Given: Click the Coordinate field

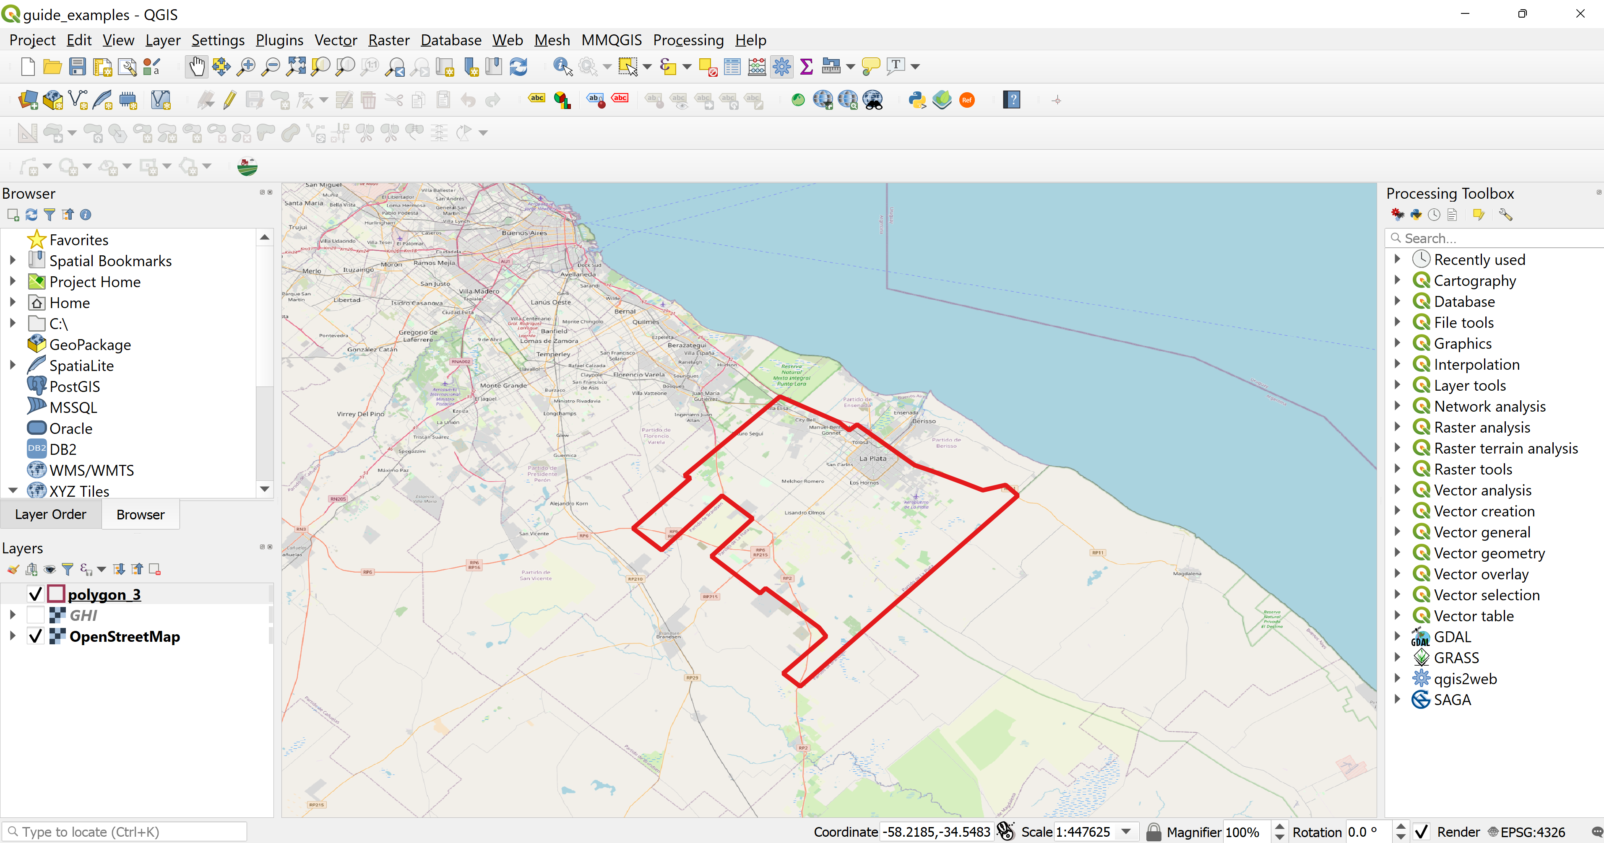Looking at the screenshot, I should click(x=937, y=832).
